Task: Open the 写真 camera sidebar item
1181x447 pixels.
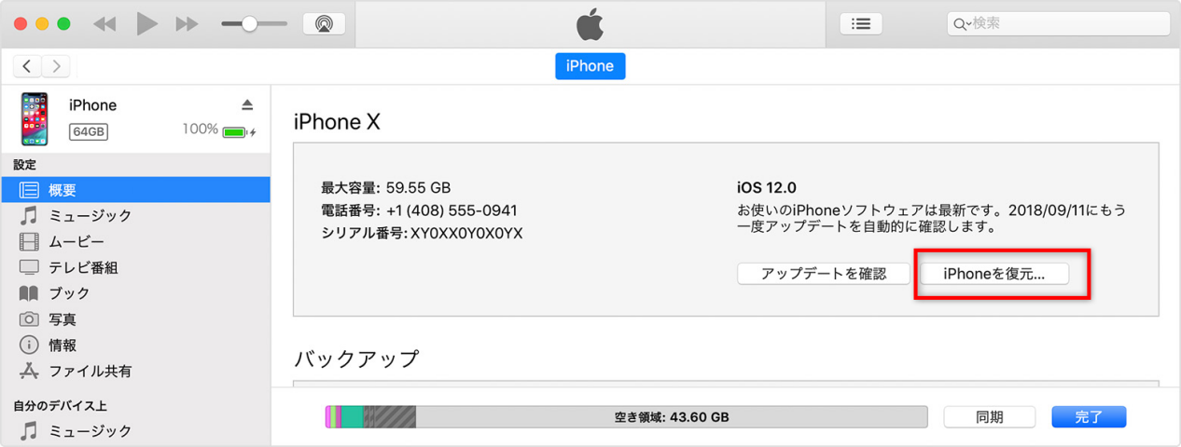Action: (x=63, y=319)
